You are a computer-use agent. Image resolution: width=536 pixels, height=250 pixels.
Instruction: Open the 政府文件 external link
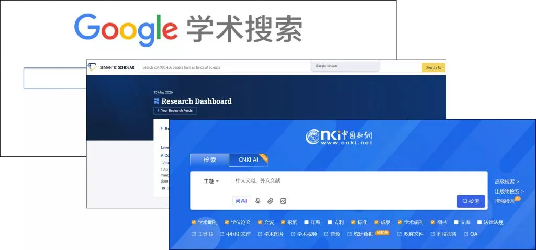[410, 234]
